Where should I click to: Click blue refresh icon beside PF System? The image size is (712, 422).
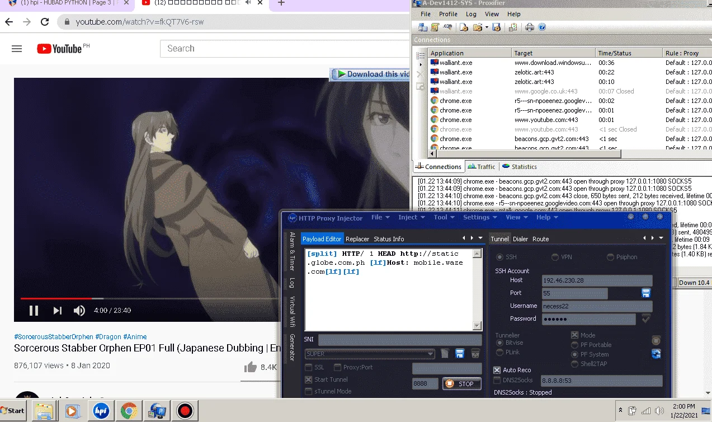tap(656, 354)
